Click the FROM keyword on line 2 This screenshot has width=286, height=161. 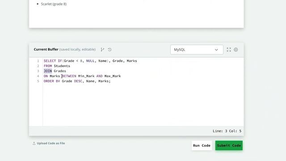pyautogui.click(x=48, y=66)
